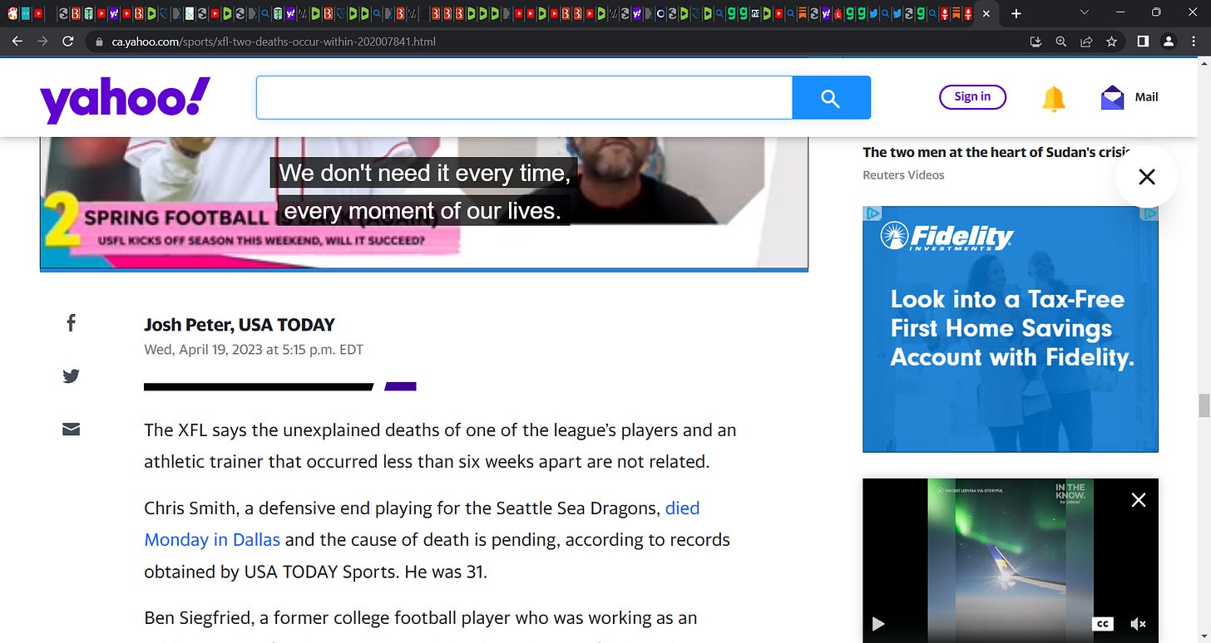Click the article video progress bar
Viewport: 1211px width, 643px height.
point(424,270)
